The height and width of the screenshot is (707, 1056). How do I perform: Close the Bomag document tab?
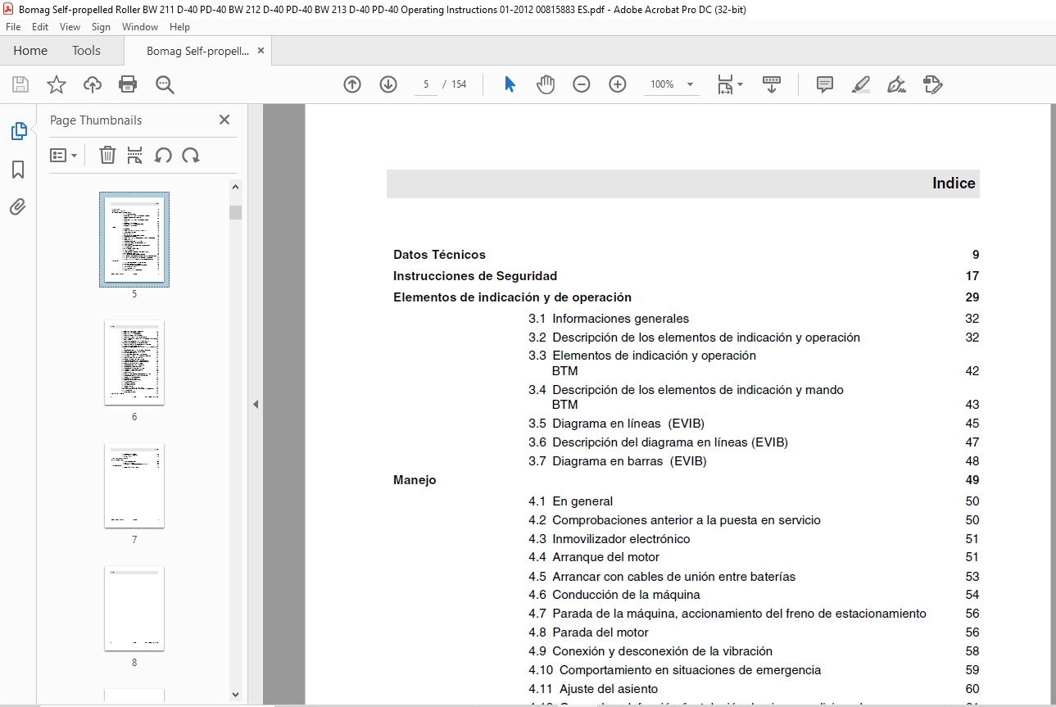pyautogui.click(x=261, y=51)
